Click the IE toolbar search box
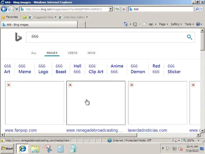Screen dimensions: 205x154 pyautogui.click(x=161, y=9)
